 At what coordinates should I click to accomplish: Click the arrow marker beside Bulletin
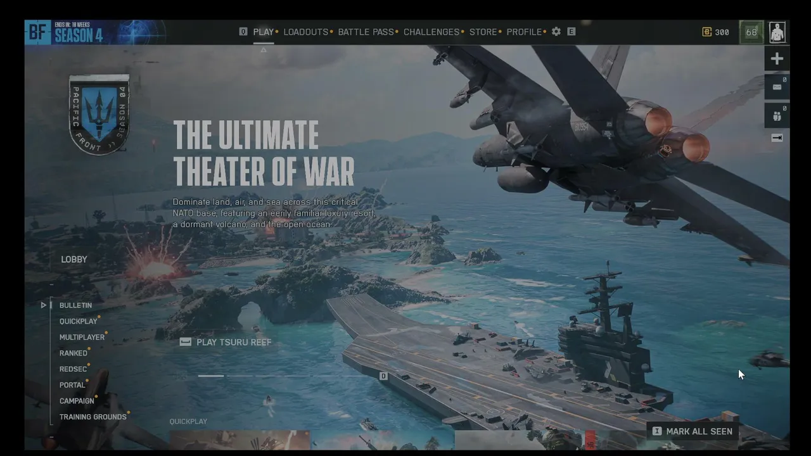click(43, 305)
